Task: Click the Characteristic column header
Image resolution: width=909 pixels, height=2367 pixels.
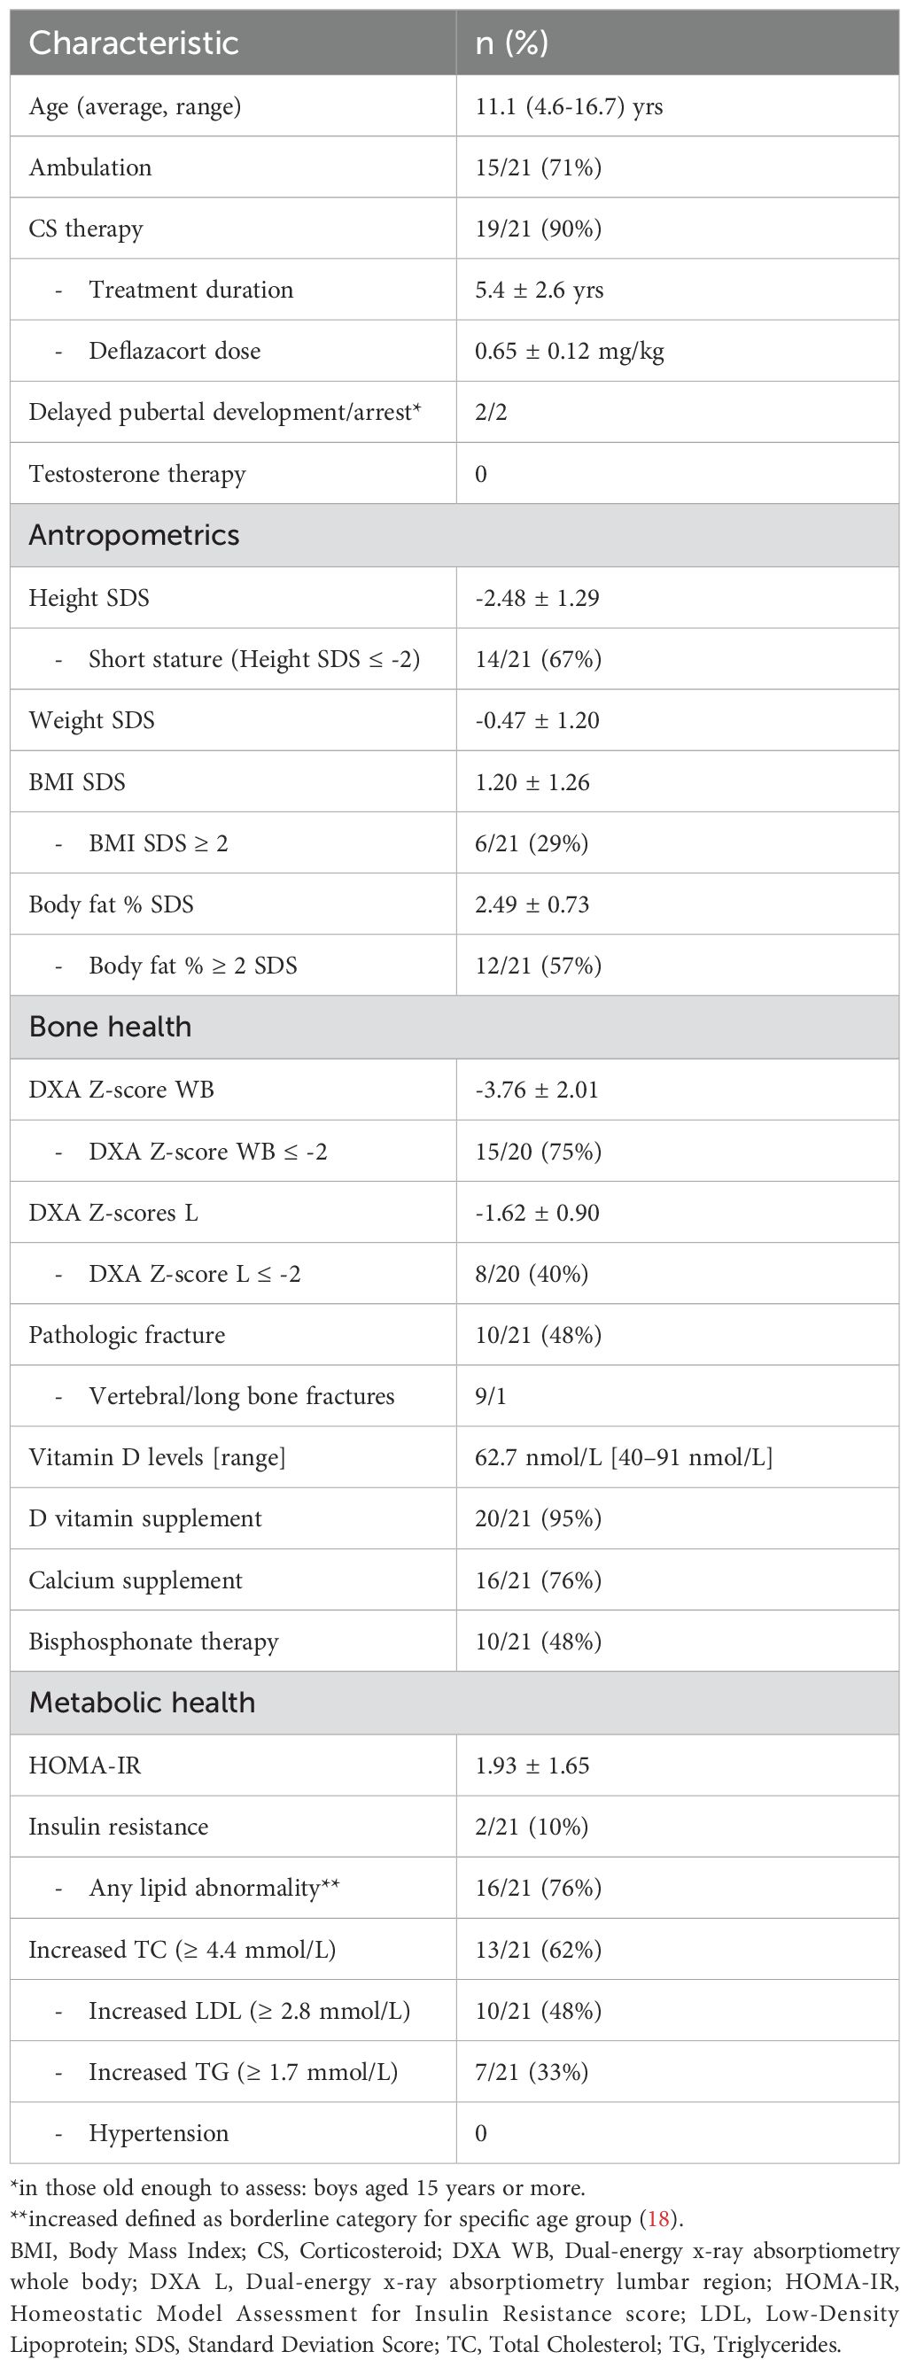Action: (x=134, y=43)
